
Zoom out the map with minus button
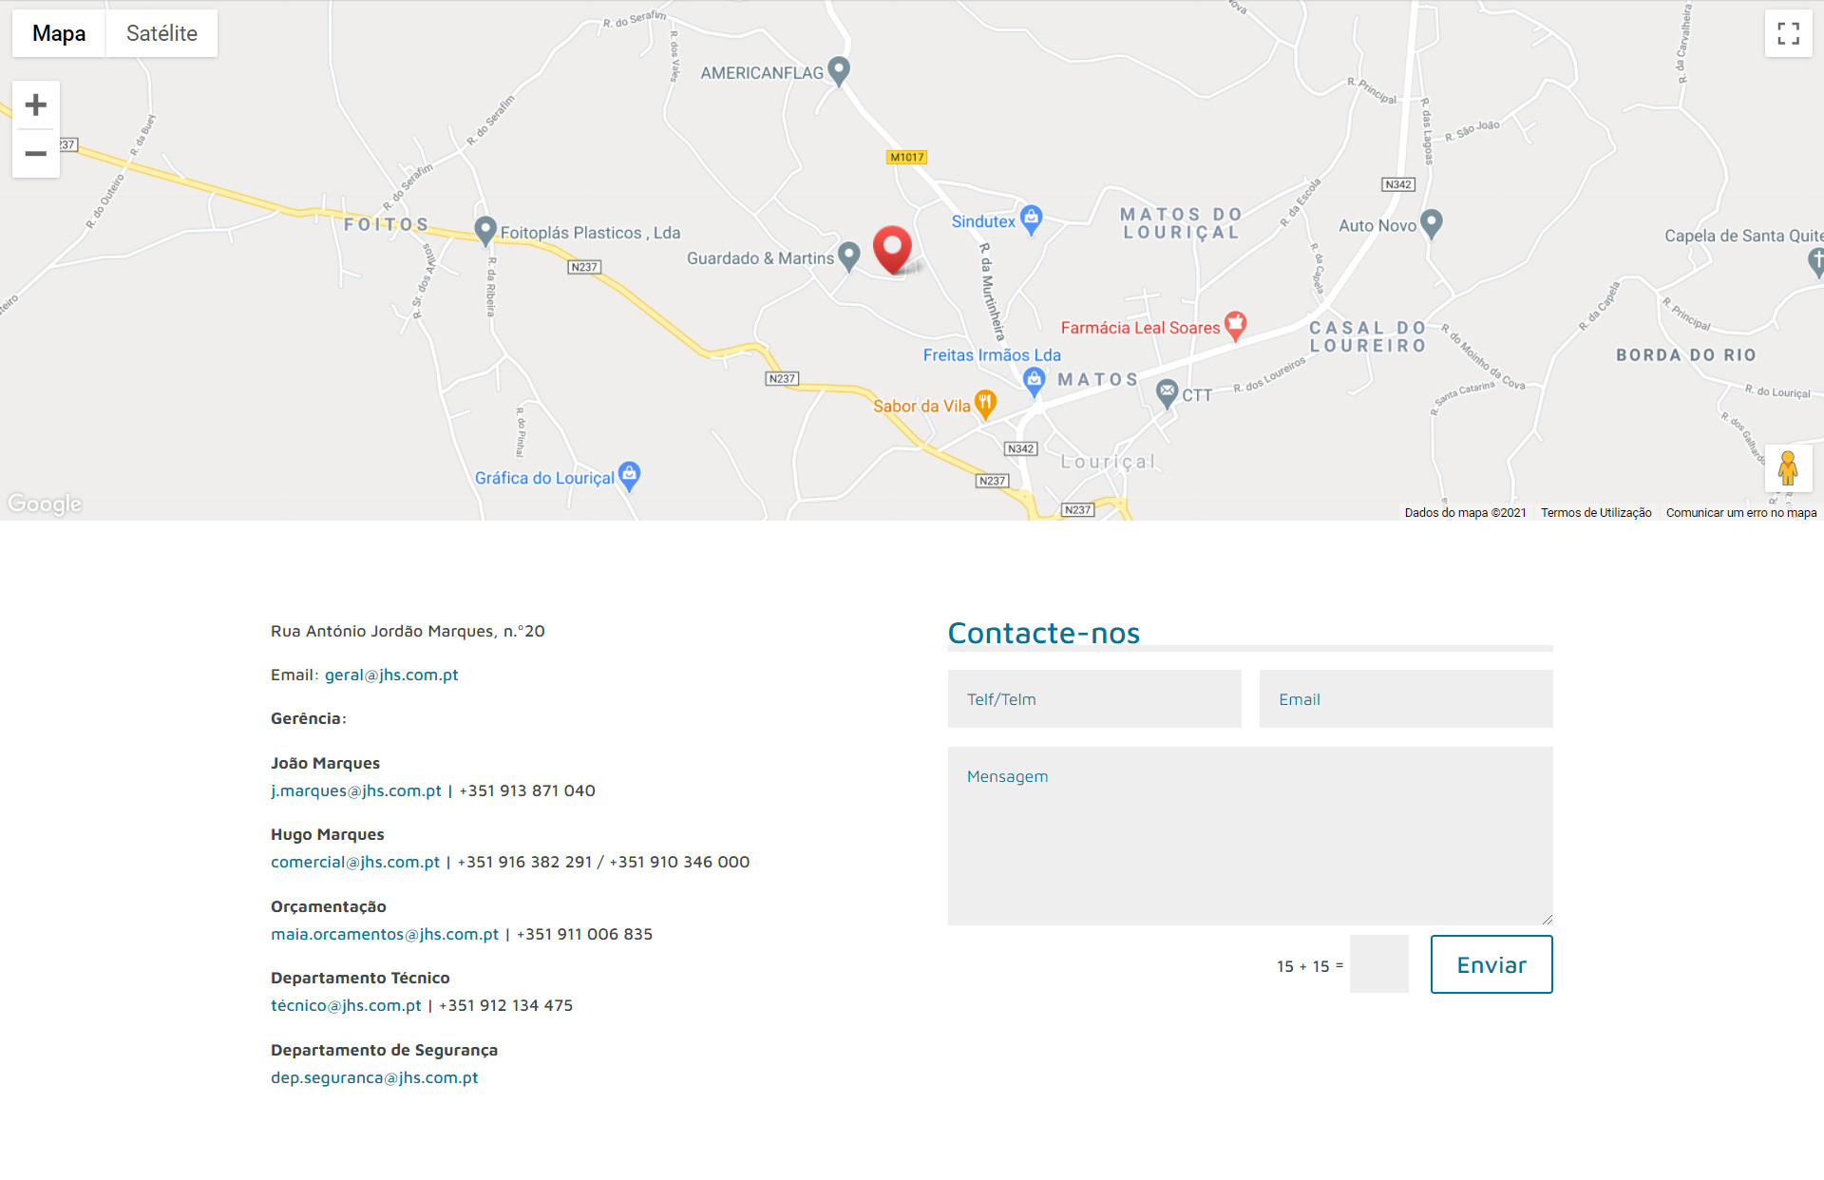pyautogui.click(x=36, y=153)
